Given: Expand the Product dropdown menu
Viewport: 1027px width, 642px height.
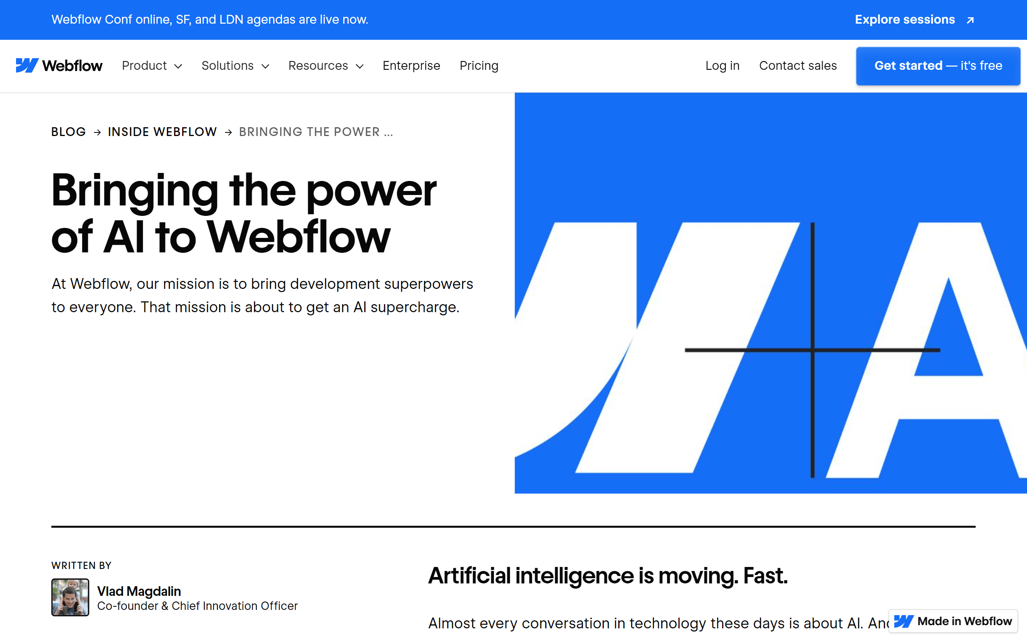Looking at the screenshot, I should 152,66.
